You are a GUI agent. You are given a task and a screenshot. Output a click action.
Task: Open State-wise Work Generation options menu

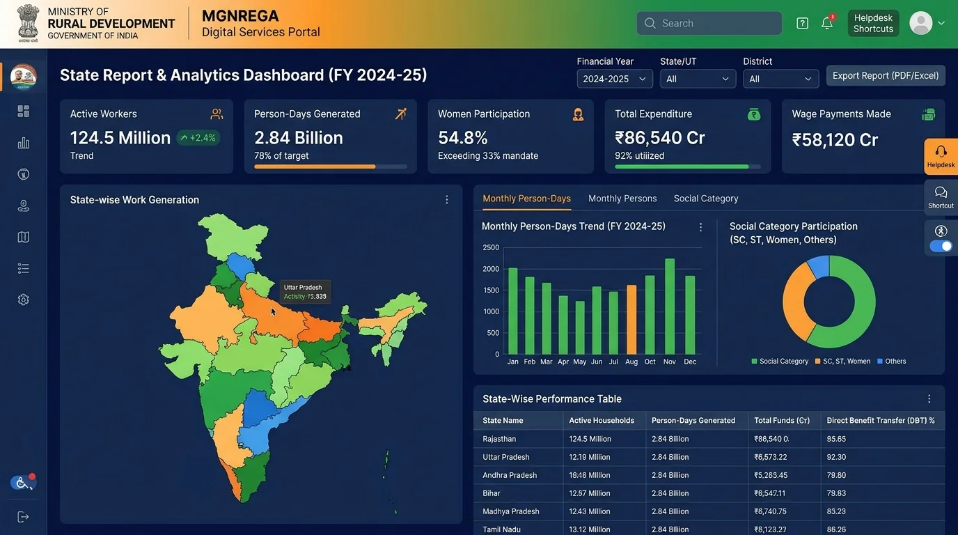tap(447, 200)
